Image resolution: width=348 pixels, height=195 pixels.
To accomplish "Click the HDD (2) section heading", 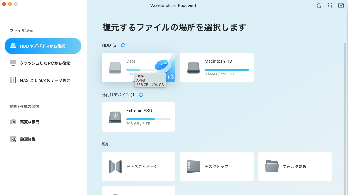I will [x=110, y=45].
